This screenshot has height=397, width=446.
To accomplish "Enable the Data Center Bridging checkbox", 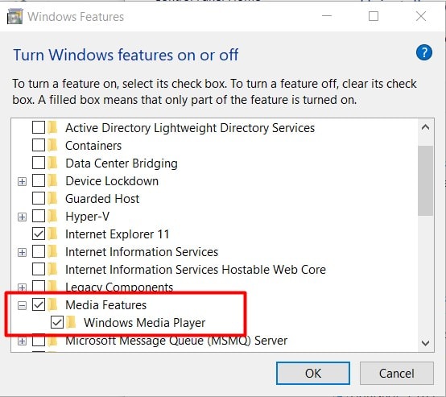I will 39,163.
